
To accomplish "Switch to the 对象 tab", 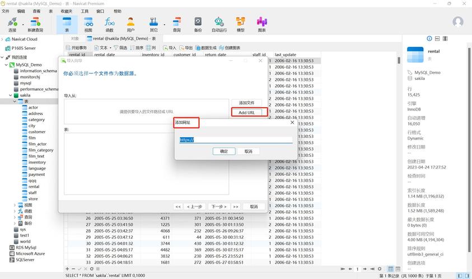I will point(74,39).
